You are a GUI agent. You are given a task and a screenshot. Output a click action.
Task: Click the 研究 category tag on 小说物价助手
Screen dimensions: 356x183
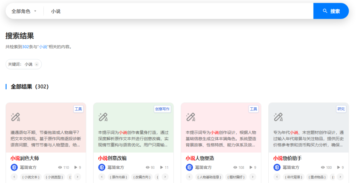[x=341, y=109]
